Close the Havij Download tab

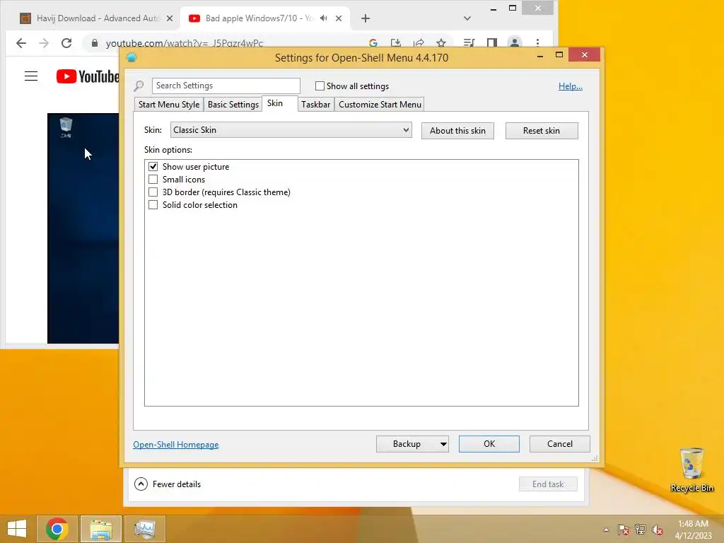(170, 18)
